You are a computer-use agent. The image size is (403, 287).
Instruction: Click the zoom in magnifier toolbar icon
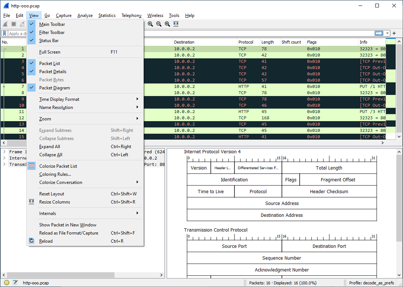click(x=150, y=24)
